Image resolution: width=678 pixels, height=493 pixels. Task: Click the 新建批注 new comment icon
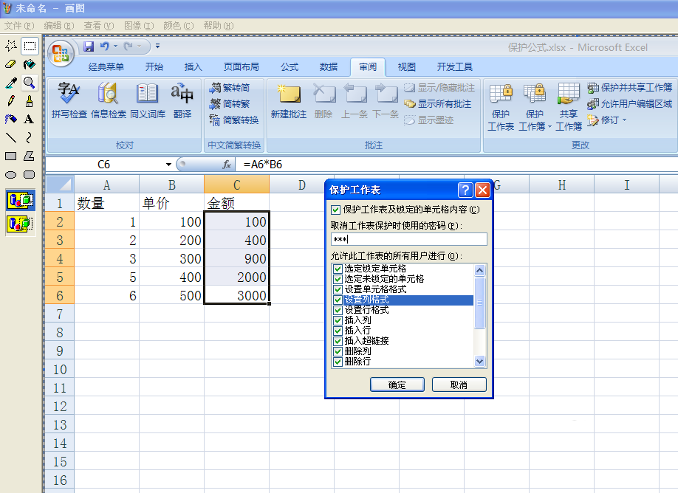(x=289, y=100)
